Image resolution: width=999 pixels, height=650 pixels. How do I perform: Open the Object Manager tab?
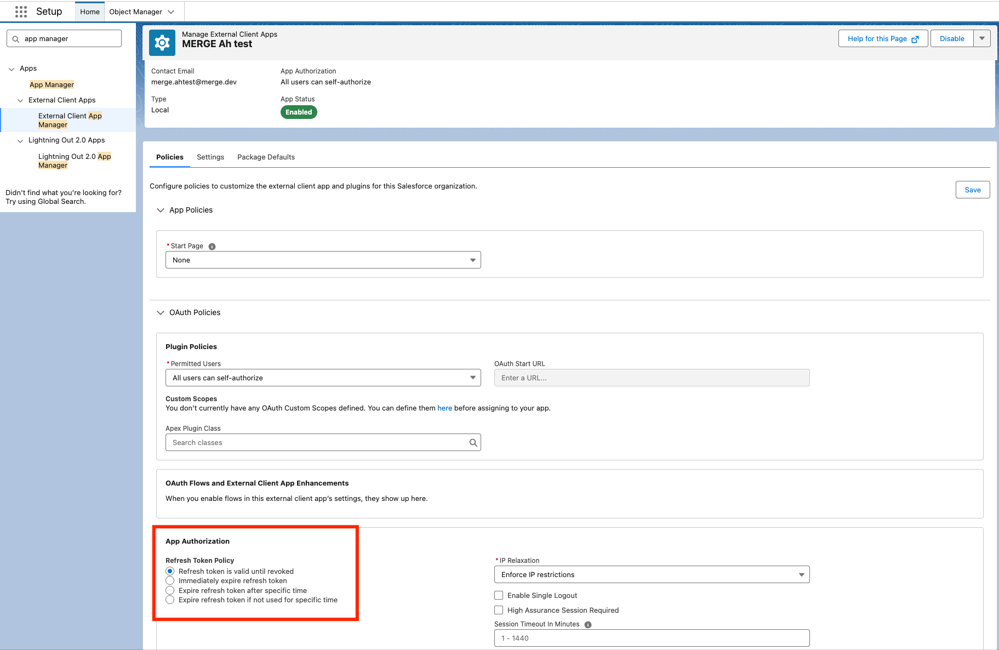pos(135,12)
